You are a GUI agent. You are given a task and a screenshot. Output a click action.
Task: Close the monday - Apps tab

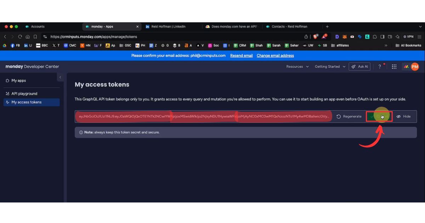pyautogui.click(x=137, y=27)
